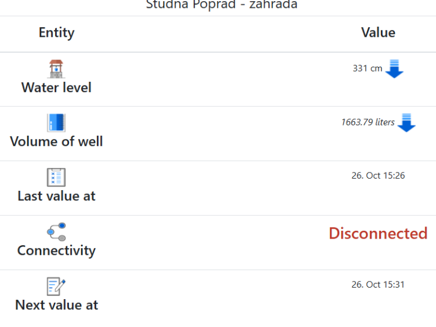436x327 pixels.
Task: Click the Value column header
Action: pyautogui.click(x=378, y=33)
